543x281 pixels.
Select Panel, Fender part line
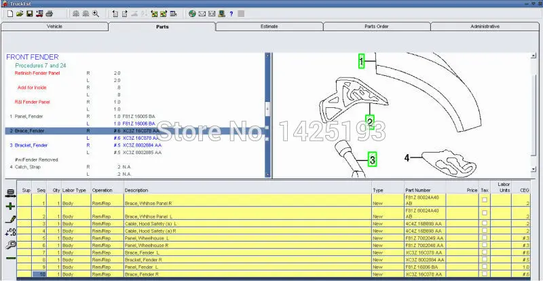[29, 117]
